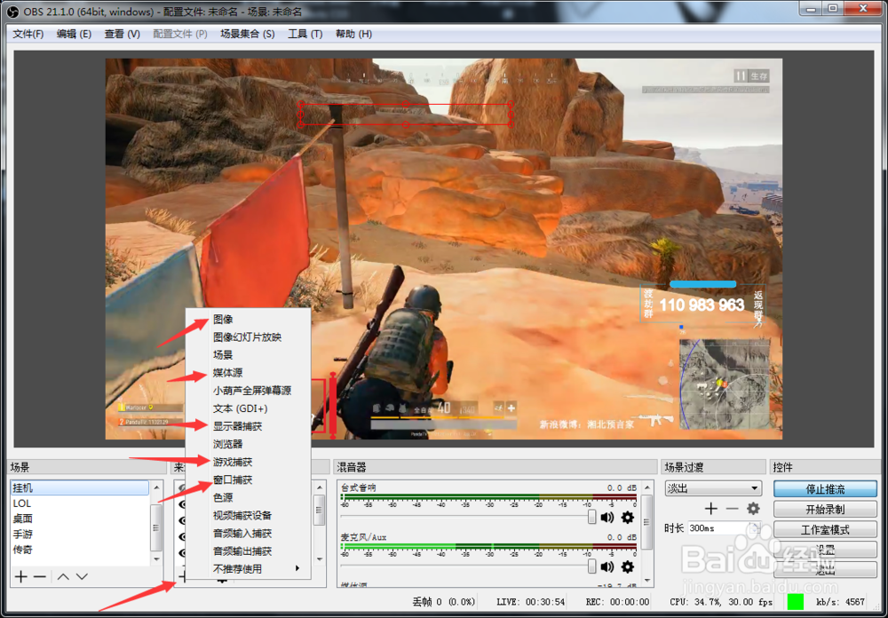Open the 文件(F) menu

[x=28, y=34]
